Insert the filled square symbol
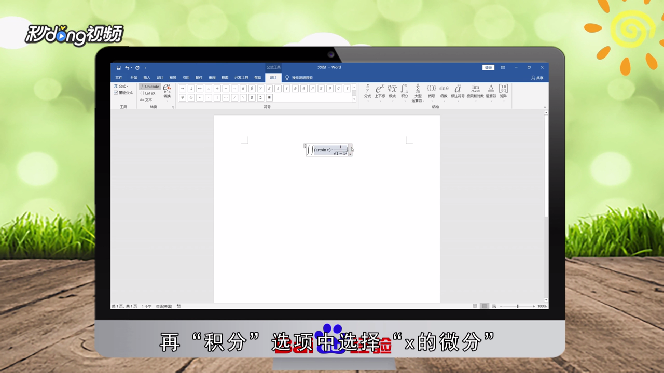 coord(269,97)
